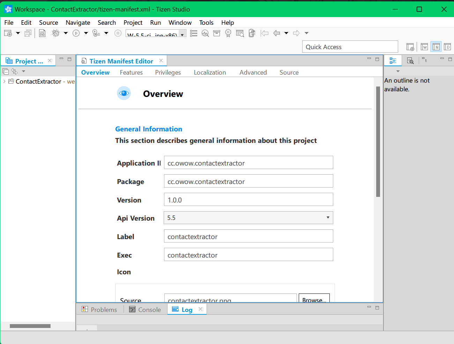454x344 pixels.
Task: Switch to the Console tab
Action: 145,309
